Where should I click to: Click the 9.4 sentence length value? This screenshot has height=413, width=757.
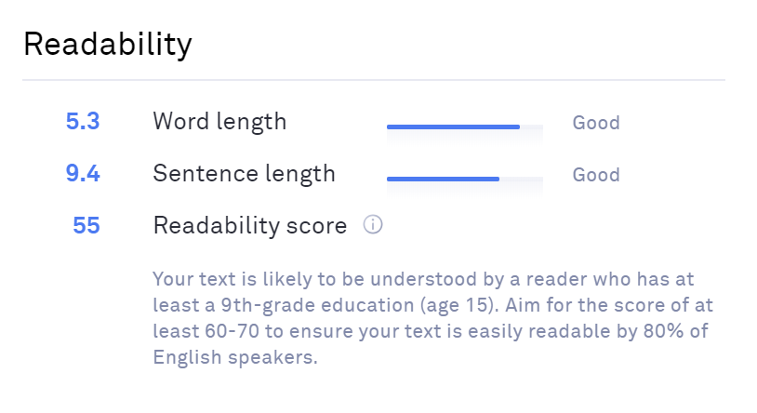[83, 173]
